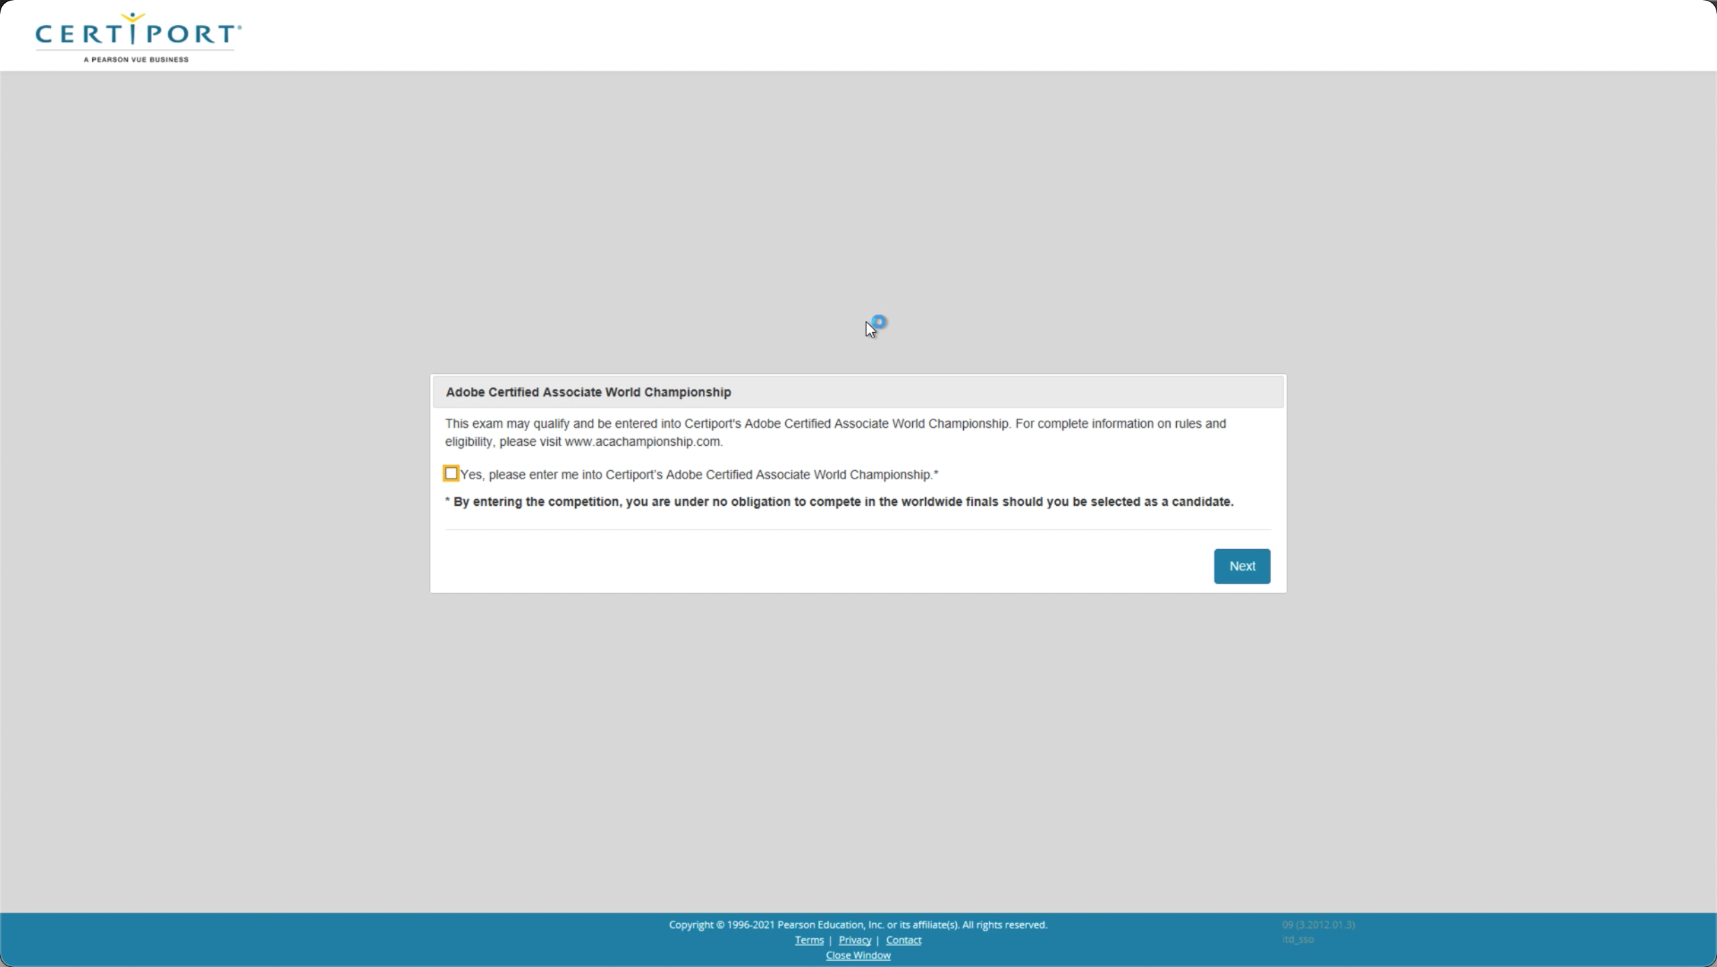Click the Close Window link
This screenshot has width=1717, height=967.
(x=858, y=955)
